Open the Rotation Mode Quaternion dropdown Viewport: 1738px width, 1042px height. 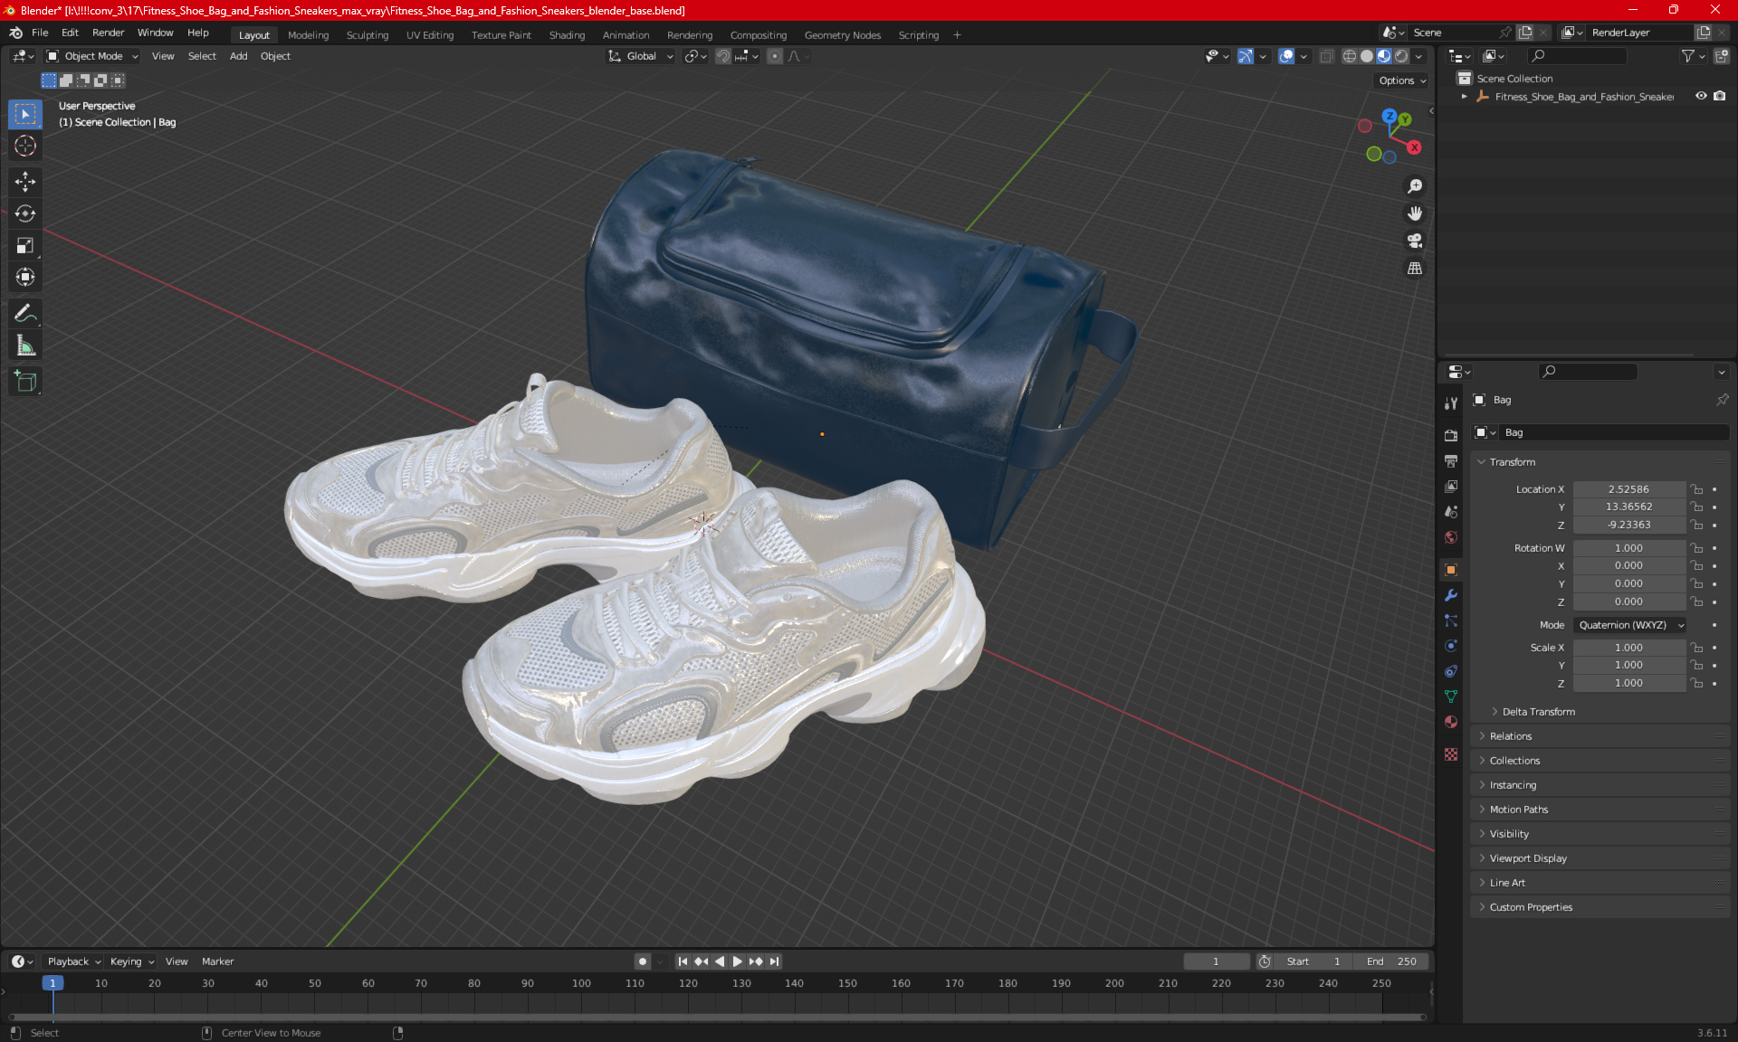(x=1629, y=625)
